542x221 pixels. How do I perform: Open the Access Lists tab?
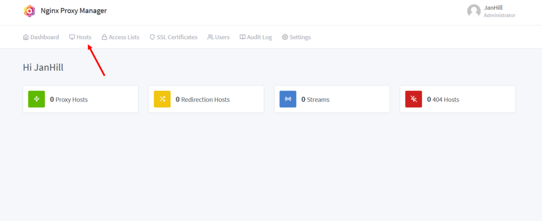[x=120, y=37]
